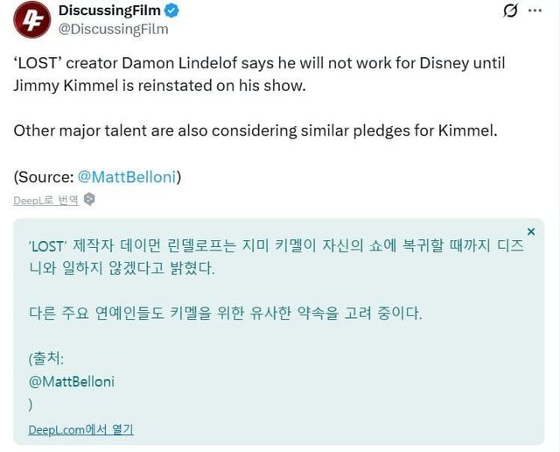Click the 'DeepL.com에서 열기' link
This screenshot has width=560, height=452.
tap(80, 429)
